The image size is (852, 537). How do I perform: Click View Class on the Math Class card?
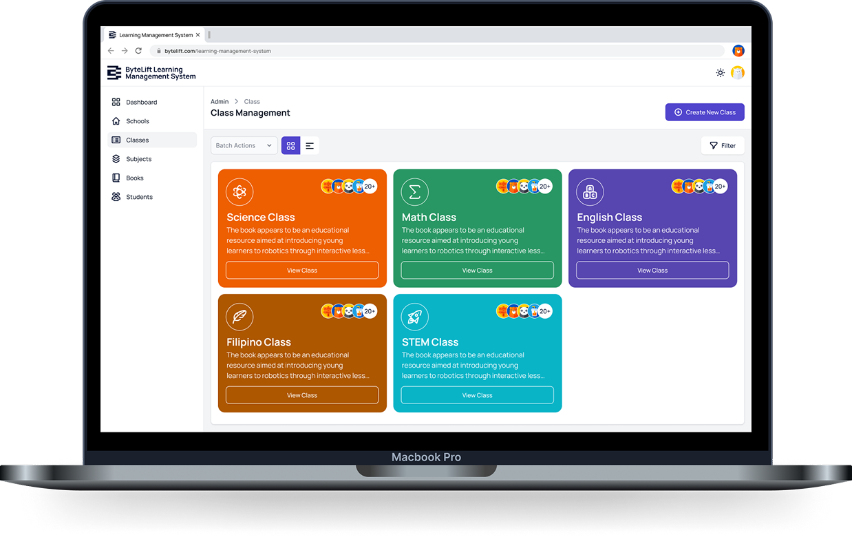click(477, 271)
